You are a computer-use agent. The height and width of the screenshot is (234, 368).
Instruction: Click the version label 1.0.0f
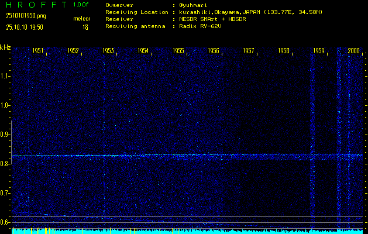tap(81, 5)
